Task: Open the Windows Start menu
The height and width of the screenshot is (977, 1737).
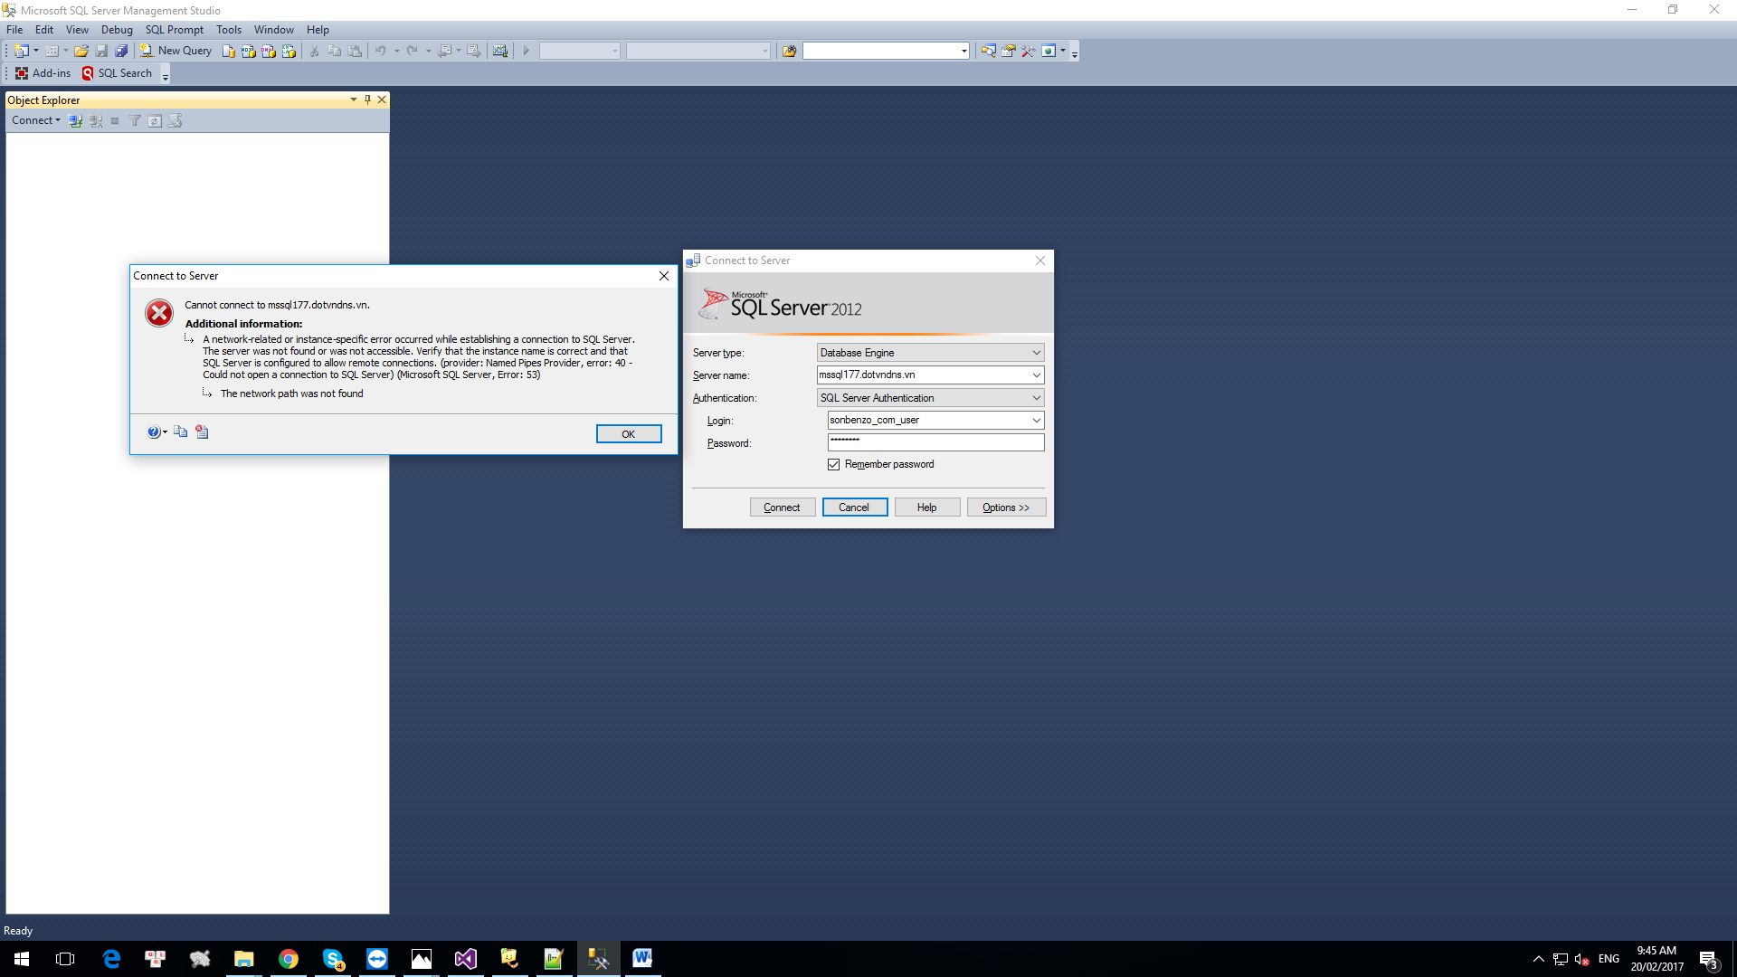Action: [x=22, y=959]
